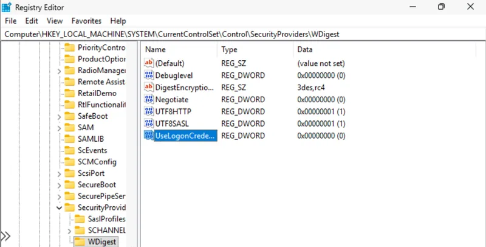Expand the SecureBoot tree node
The height and width of the screenshot is (247, 486).
pyautogui.click(x=59, y=186)
